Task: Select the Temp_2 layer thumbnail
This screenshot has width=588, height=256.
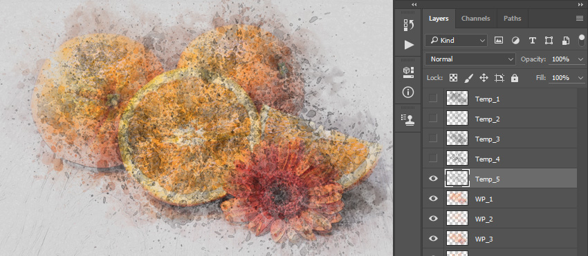Action: pos(457,118)
